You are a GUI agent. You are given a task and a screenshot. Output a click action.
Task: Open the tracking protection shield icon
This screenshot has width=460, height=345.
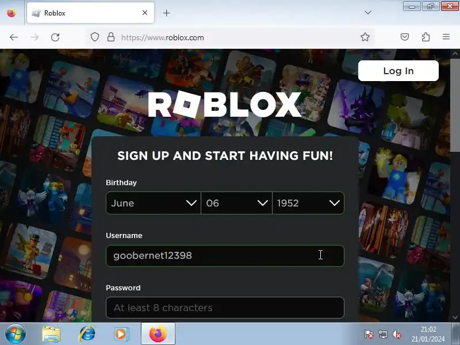(x=94, y=37)
